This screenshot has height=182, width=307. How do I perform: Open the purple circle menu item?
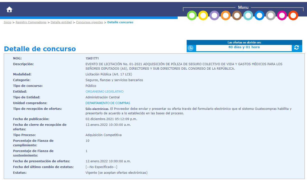(214, 15)
